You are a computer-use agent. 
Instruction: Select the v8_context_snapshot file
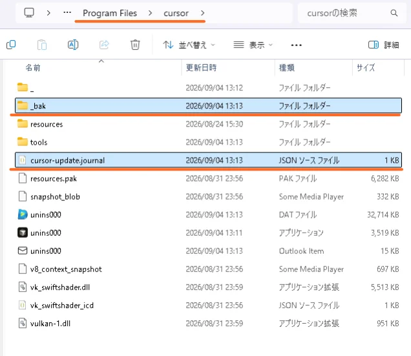point(208,269)
